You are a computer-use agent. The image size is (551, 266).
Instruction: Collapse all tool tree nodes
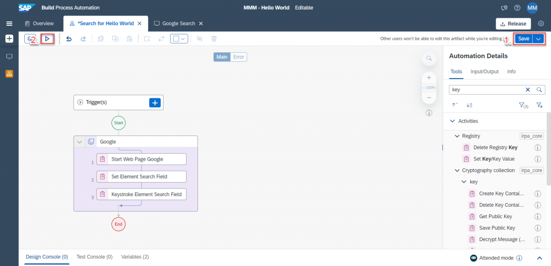click(x=455, y=105)
